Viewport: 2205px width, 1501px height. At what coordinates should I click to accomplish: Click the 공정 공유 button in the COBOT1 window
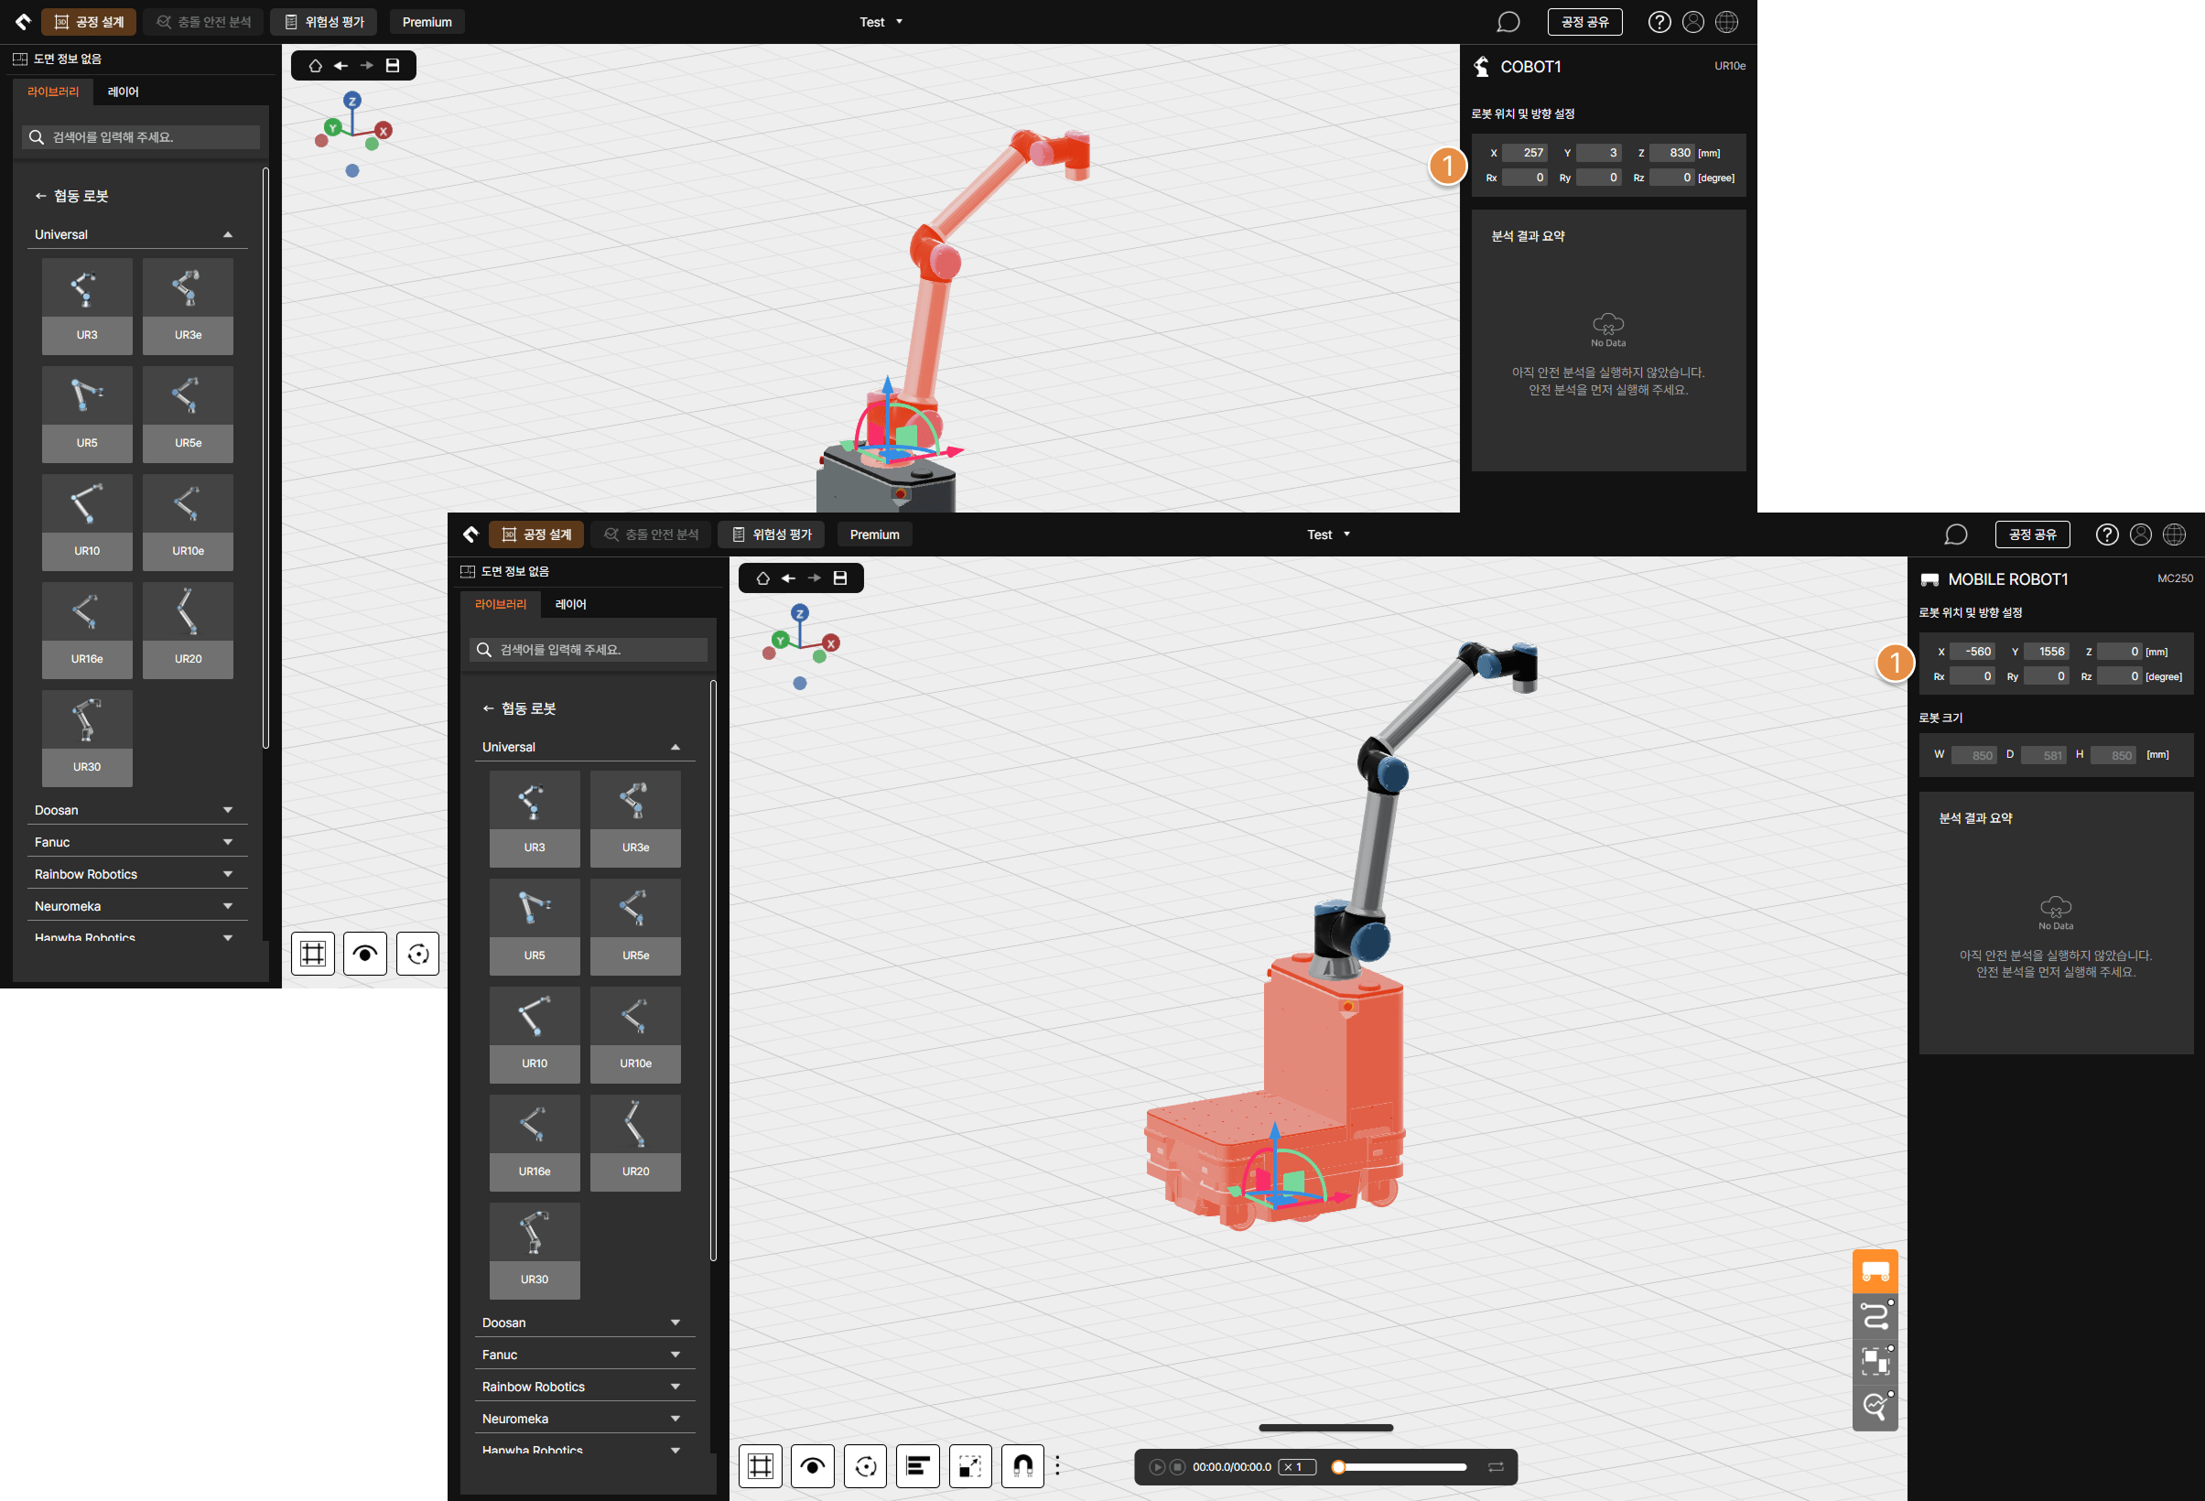click(1584, 22)
